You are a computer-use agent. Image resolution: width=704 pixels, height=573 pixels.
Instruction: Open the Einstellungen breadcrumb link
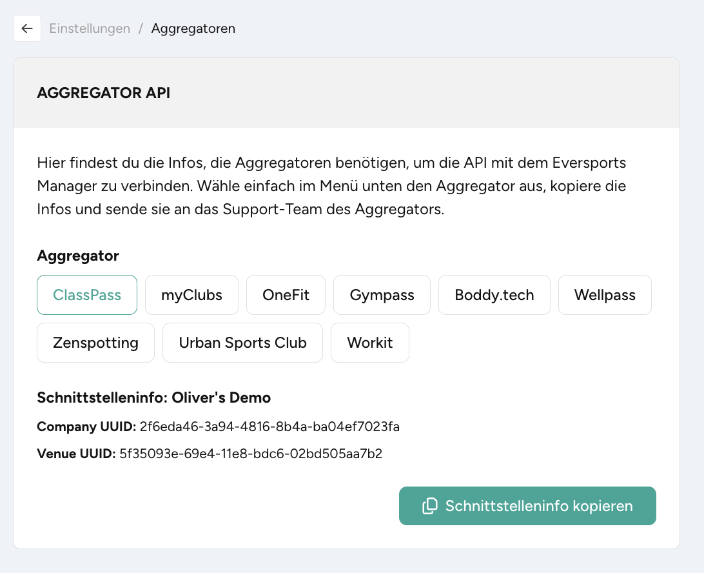tap(90, 28)
